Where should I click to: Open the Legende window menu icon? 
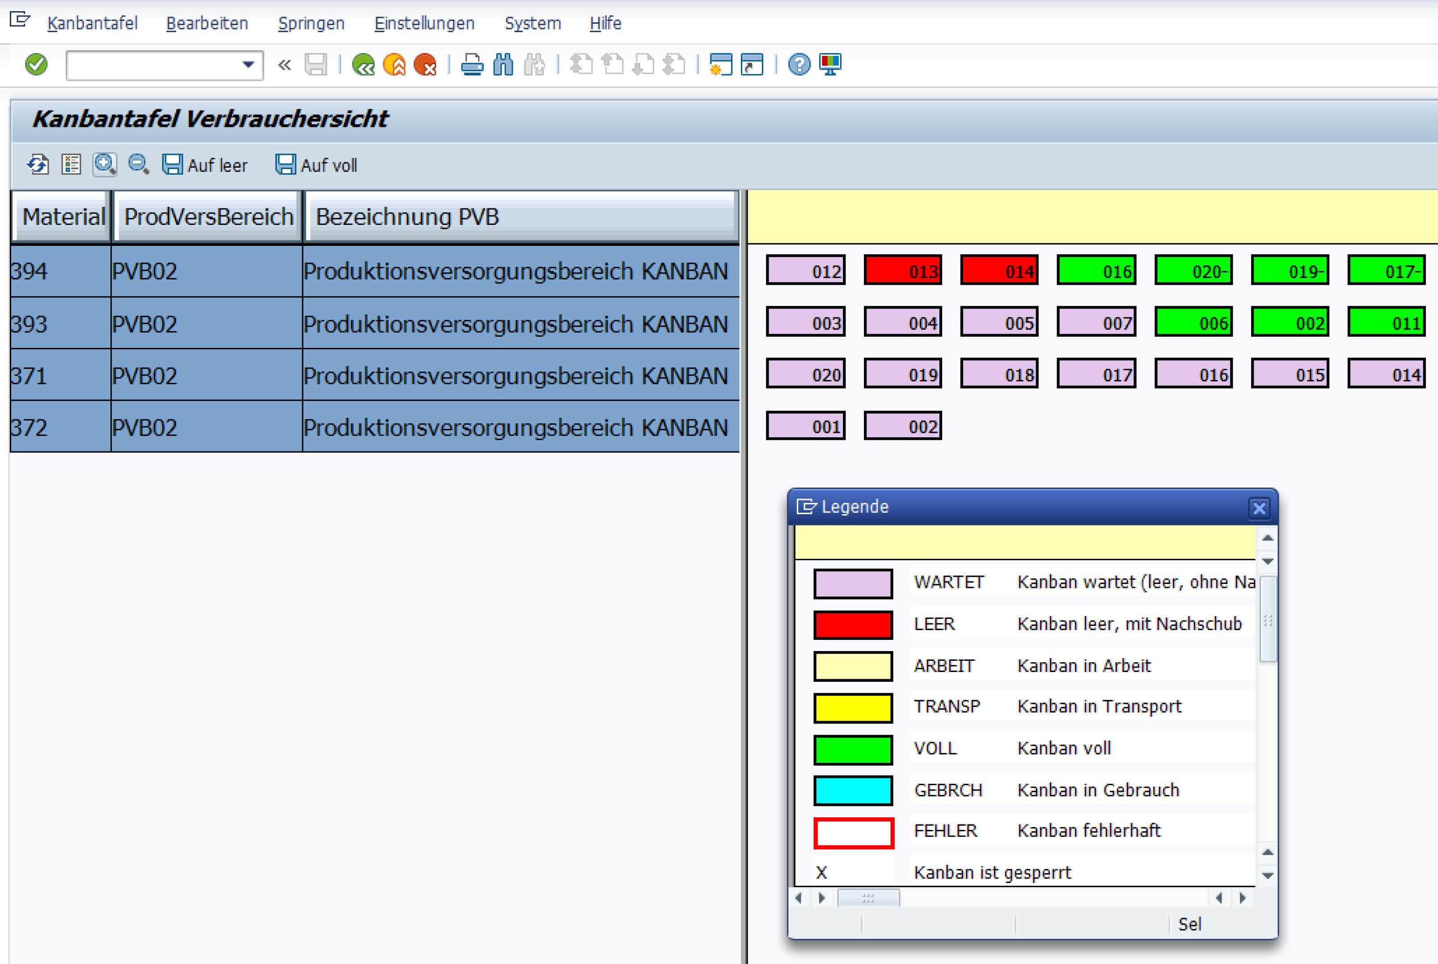tap(806, 507)
